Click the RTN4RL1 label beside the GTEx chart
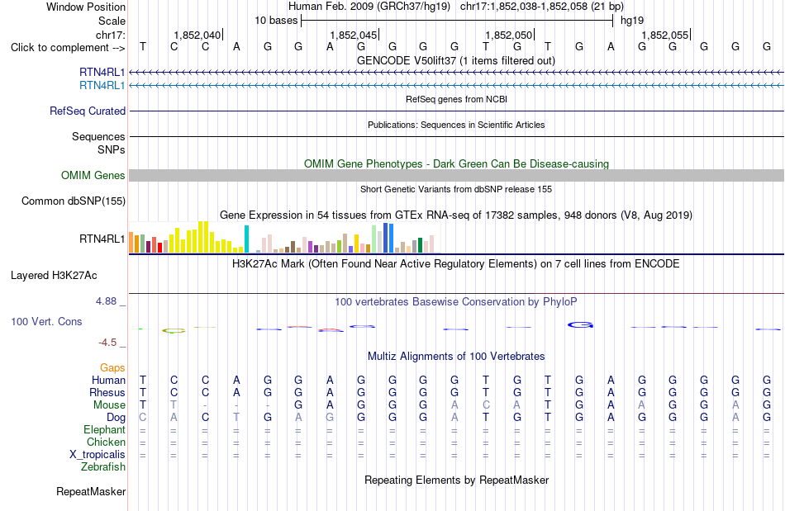 coord(102,239)
